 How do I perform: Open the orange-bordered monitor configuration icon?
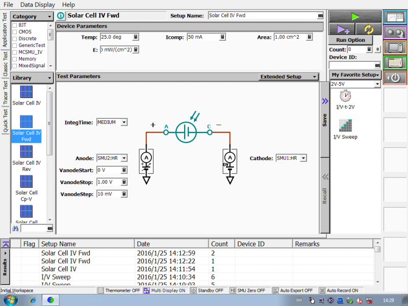[x=395, y=47]
